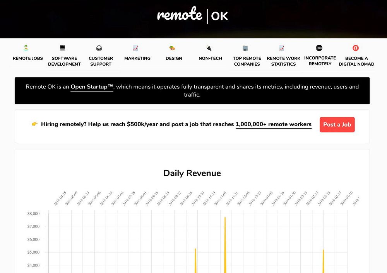
Task: Go to Software Development category
Action: (64, 61)
